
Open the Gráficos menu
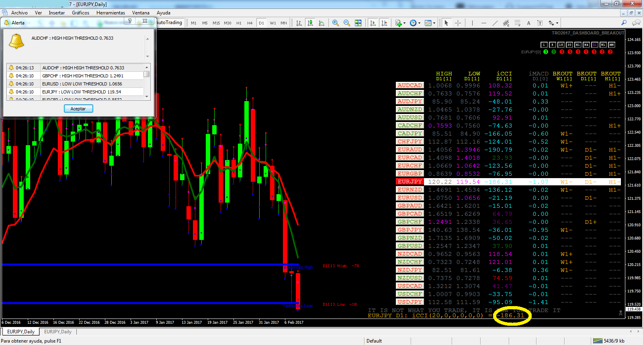pyautogui.click(x=81, y=13)
